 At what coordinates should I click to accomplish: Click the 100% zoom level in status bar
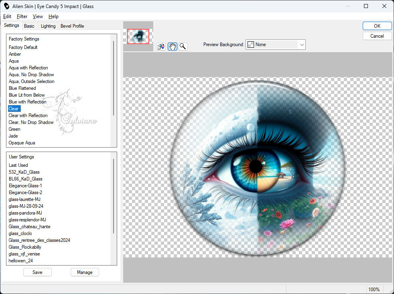tap(374, 289)
